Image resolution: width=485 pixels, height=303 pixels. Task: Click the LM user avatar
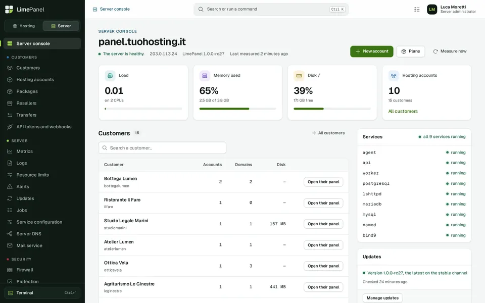(x=432, y=9)
